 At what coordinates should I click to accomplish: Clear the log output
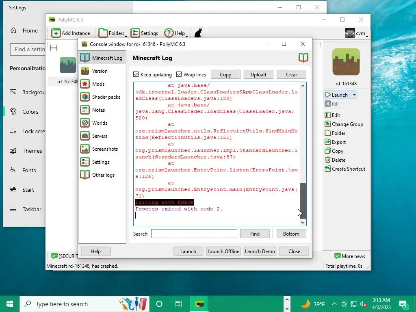click(x=291, y=75)
